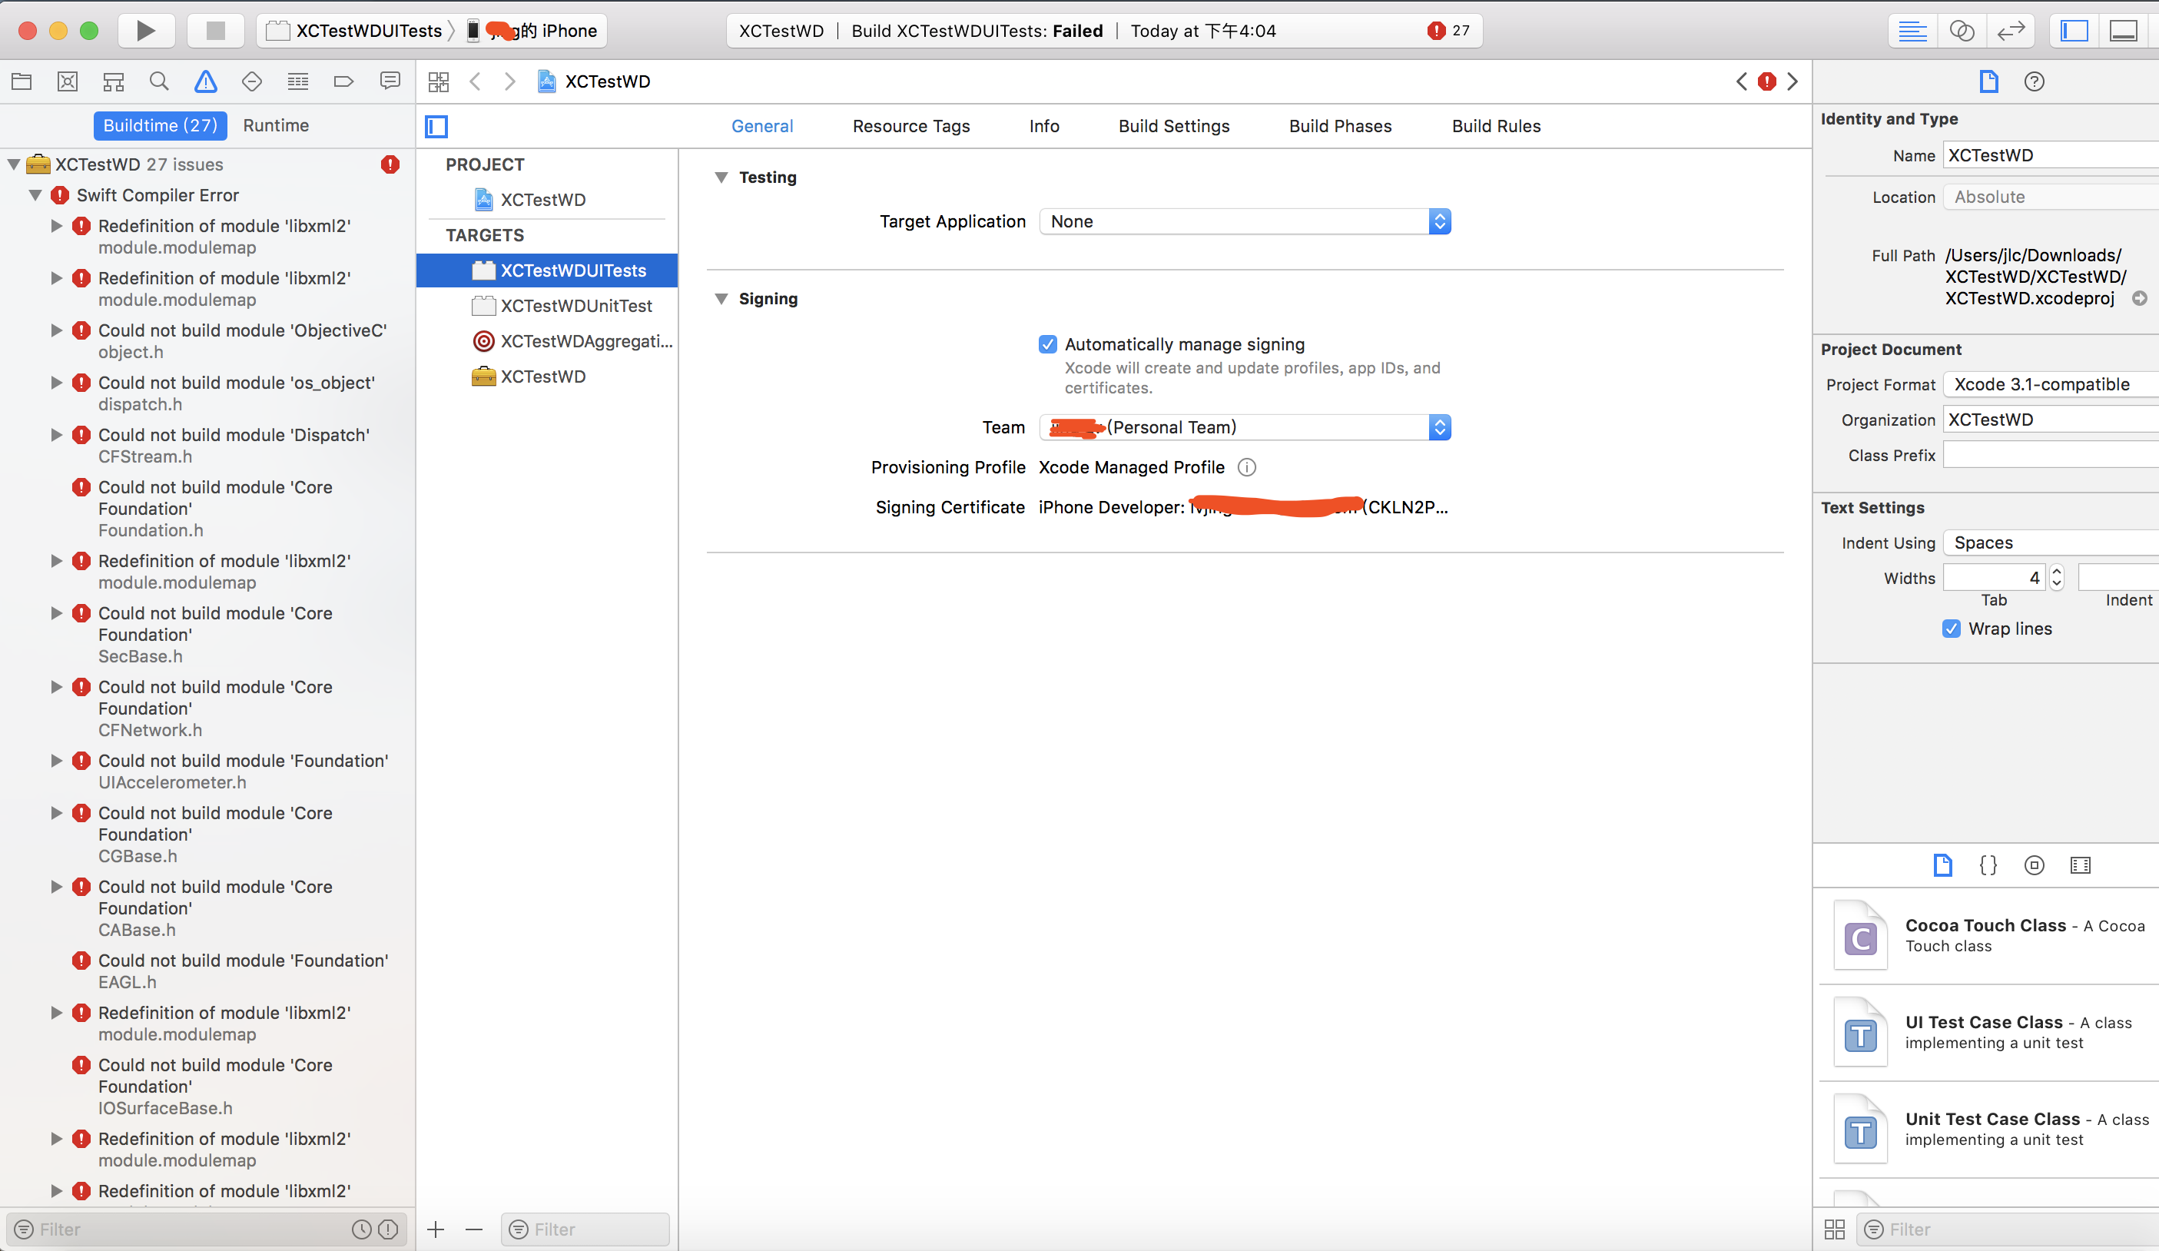
Task: Open the Target Application dropdown
Action: [1440, 221]
